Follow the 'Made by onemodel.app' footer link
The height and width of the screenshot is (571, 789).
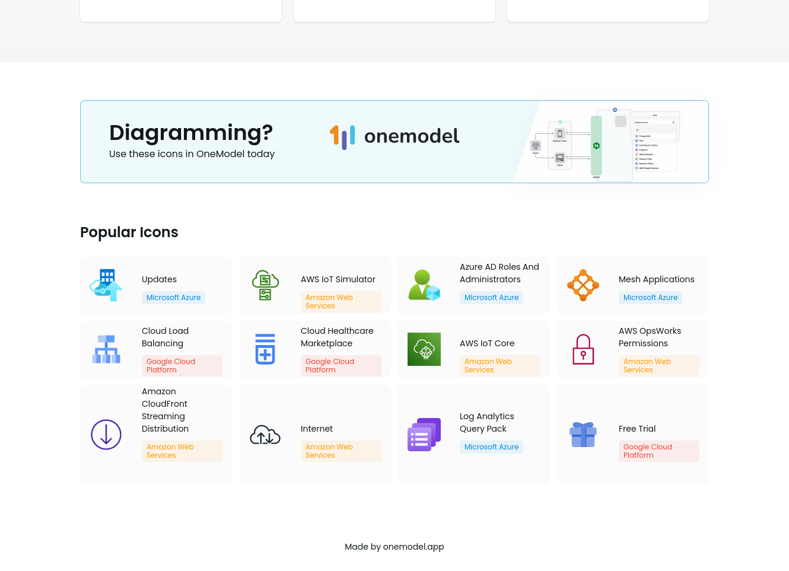click(x=394, y=547)
